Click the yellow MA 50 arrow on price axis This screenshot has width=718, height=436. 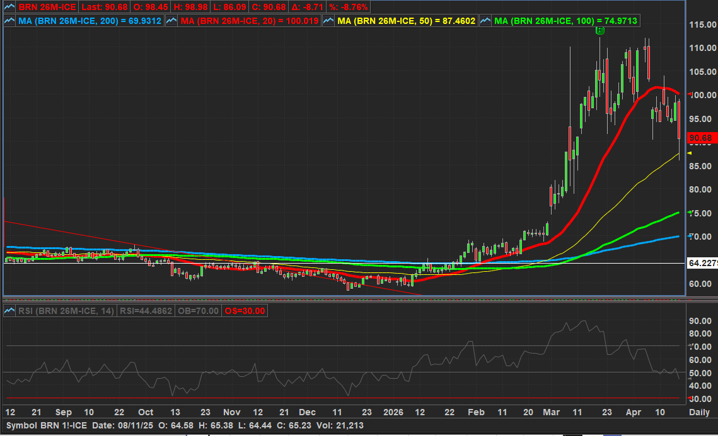pyautogui.click(x=690, y=153)
